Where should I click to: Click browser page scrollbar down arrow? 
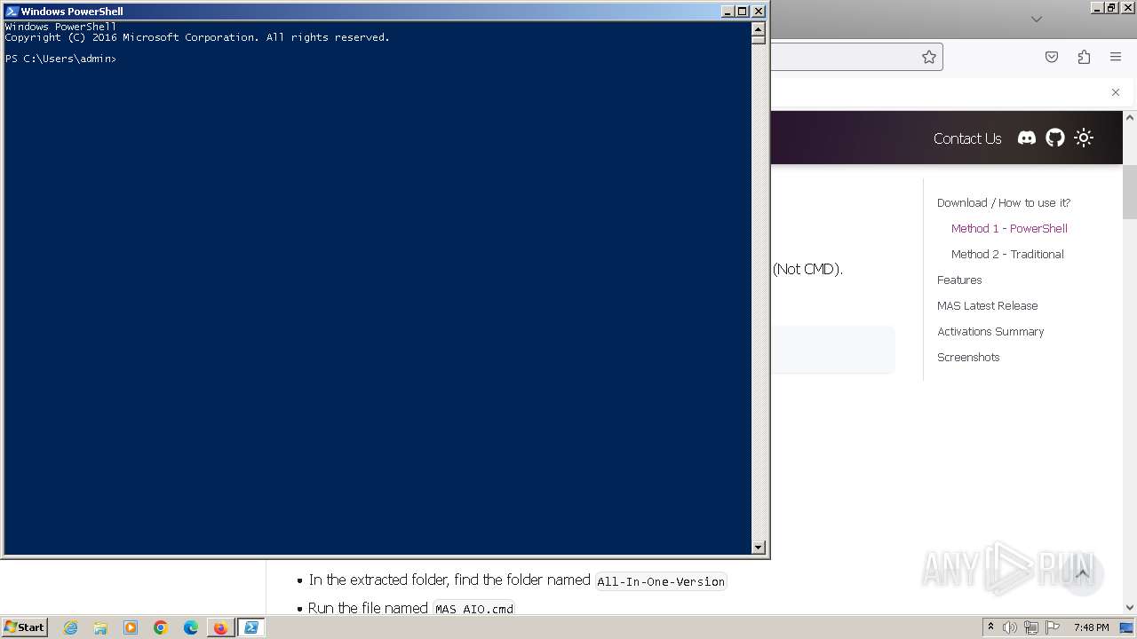pos(1130,607)
